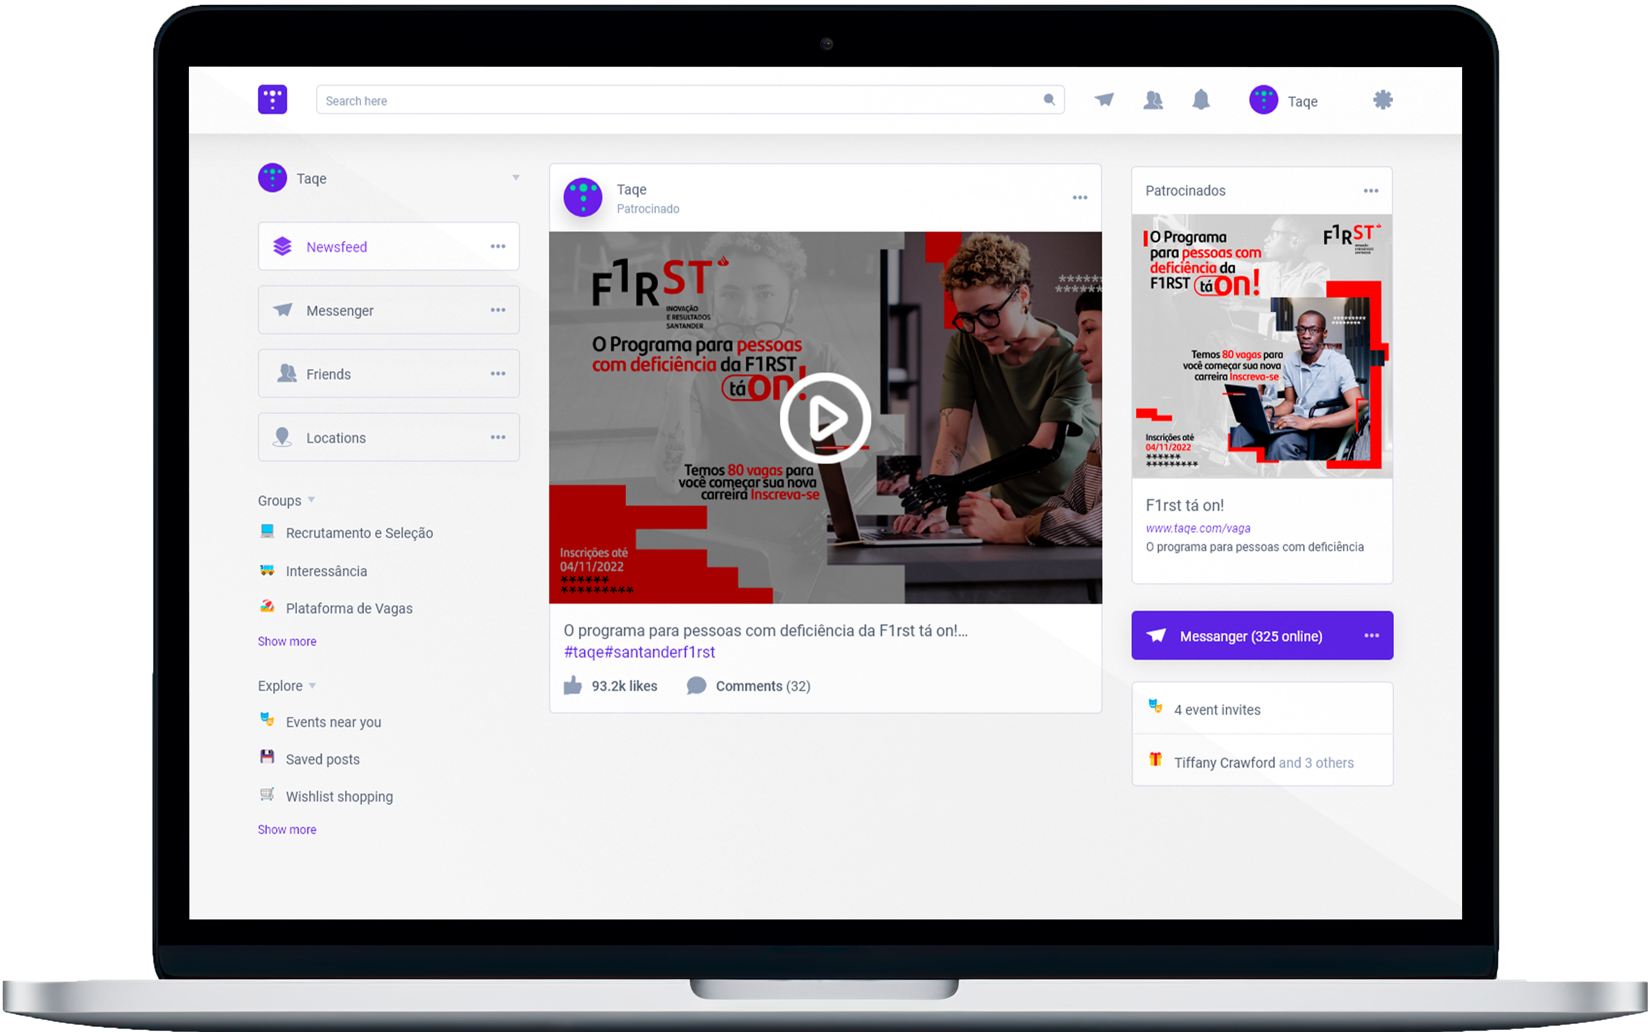This screenshot has width=1652, height=1032.
Task: Open the 4 event invites row
Action: tap(1262, 709)
